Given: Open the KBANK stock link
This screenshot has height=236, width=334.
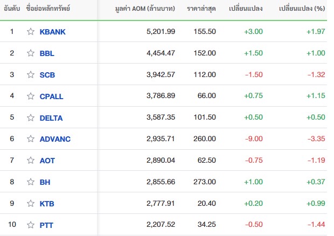Looking at the screenshot, I should tap(52, 32).
